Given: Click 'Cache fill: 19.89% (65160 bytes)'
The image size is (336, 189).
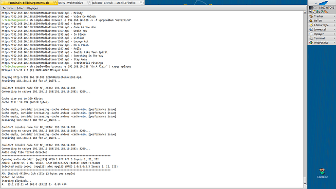Looking at the screenshot, I should coord(25,102).
